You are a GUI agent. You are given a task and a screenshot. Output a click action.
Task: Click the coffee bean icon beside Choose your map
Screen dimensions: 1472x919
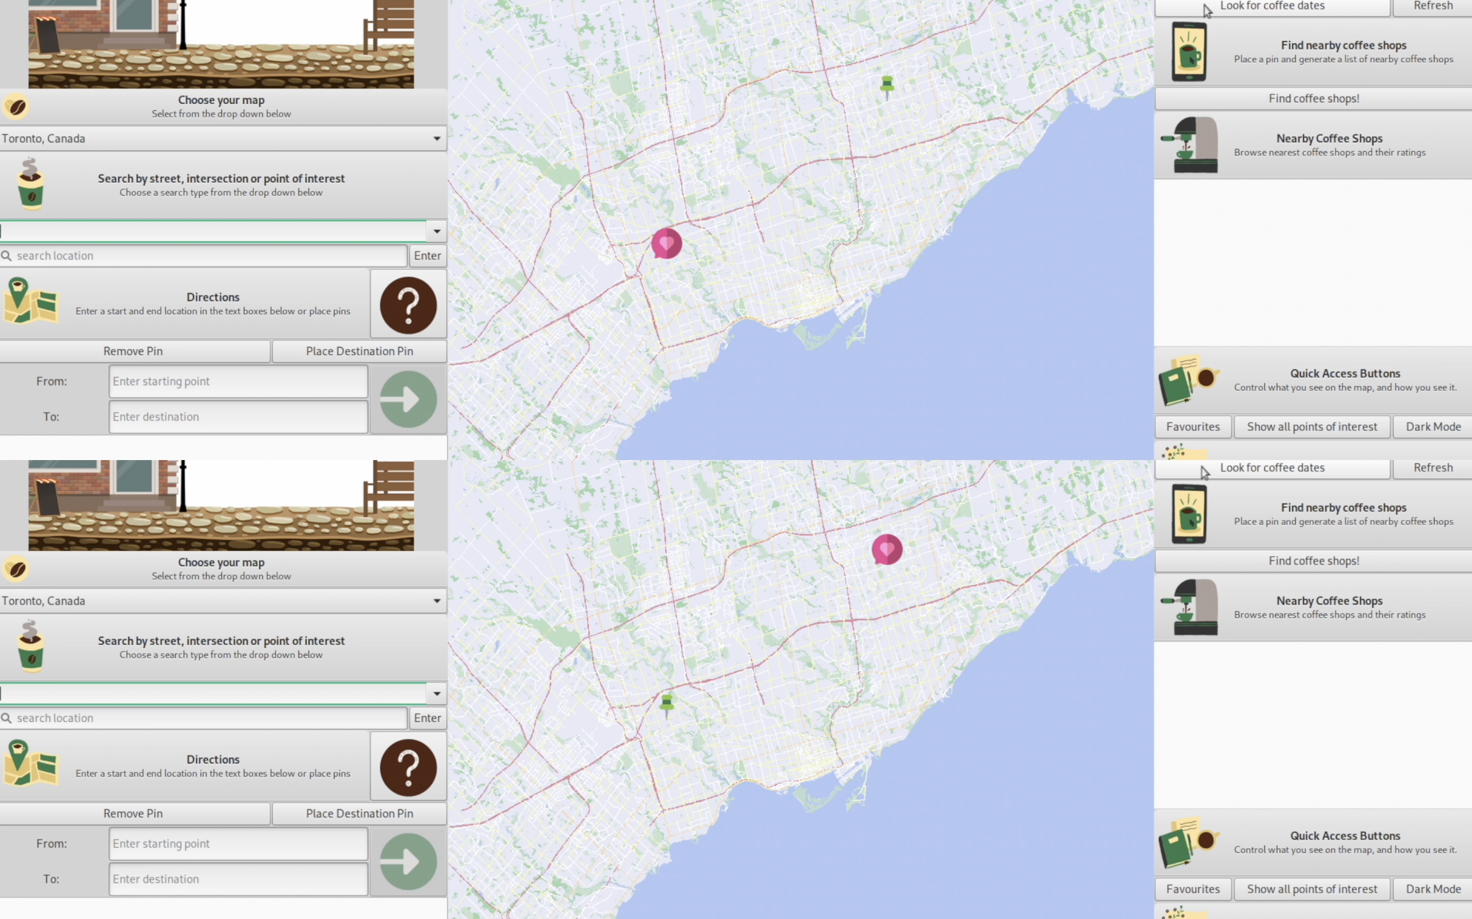(x=17, y=107)
